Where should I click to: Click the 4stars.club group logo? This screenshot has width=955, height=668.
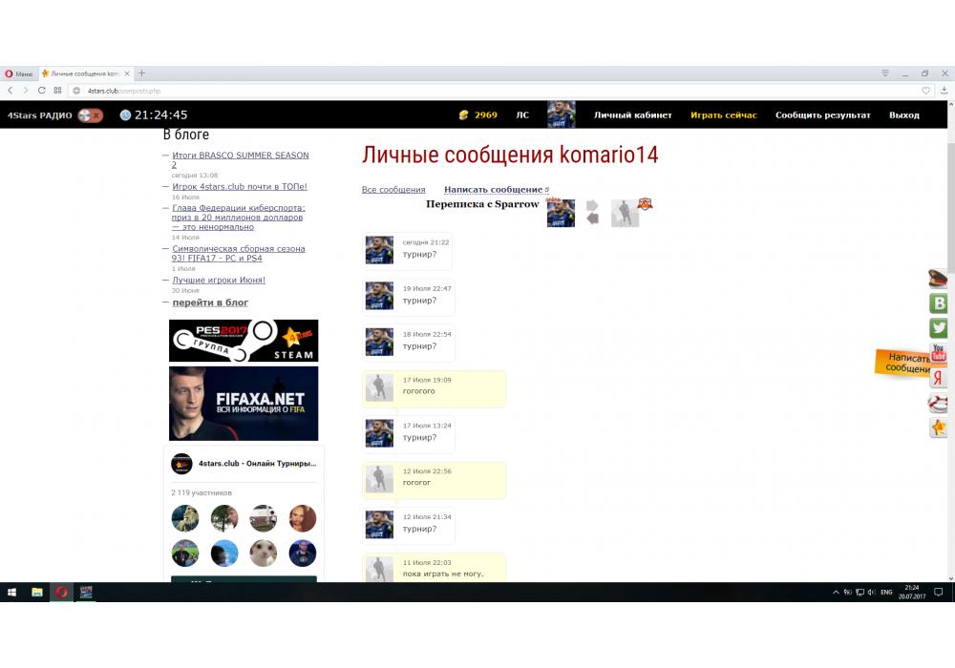pyautogui.click(x=181, y=464)
